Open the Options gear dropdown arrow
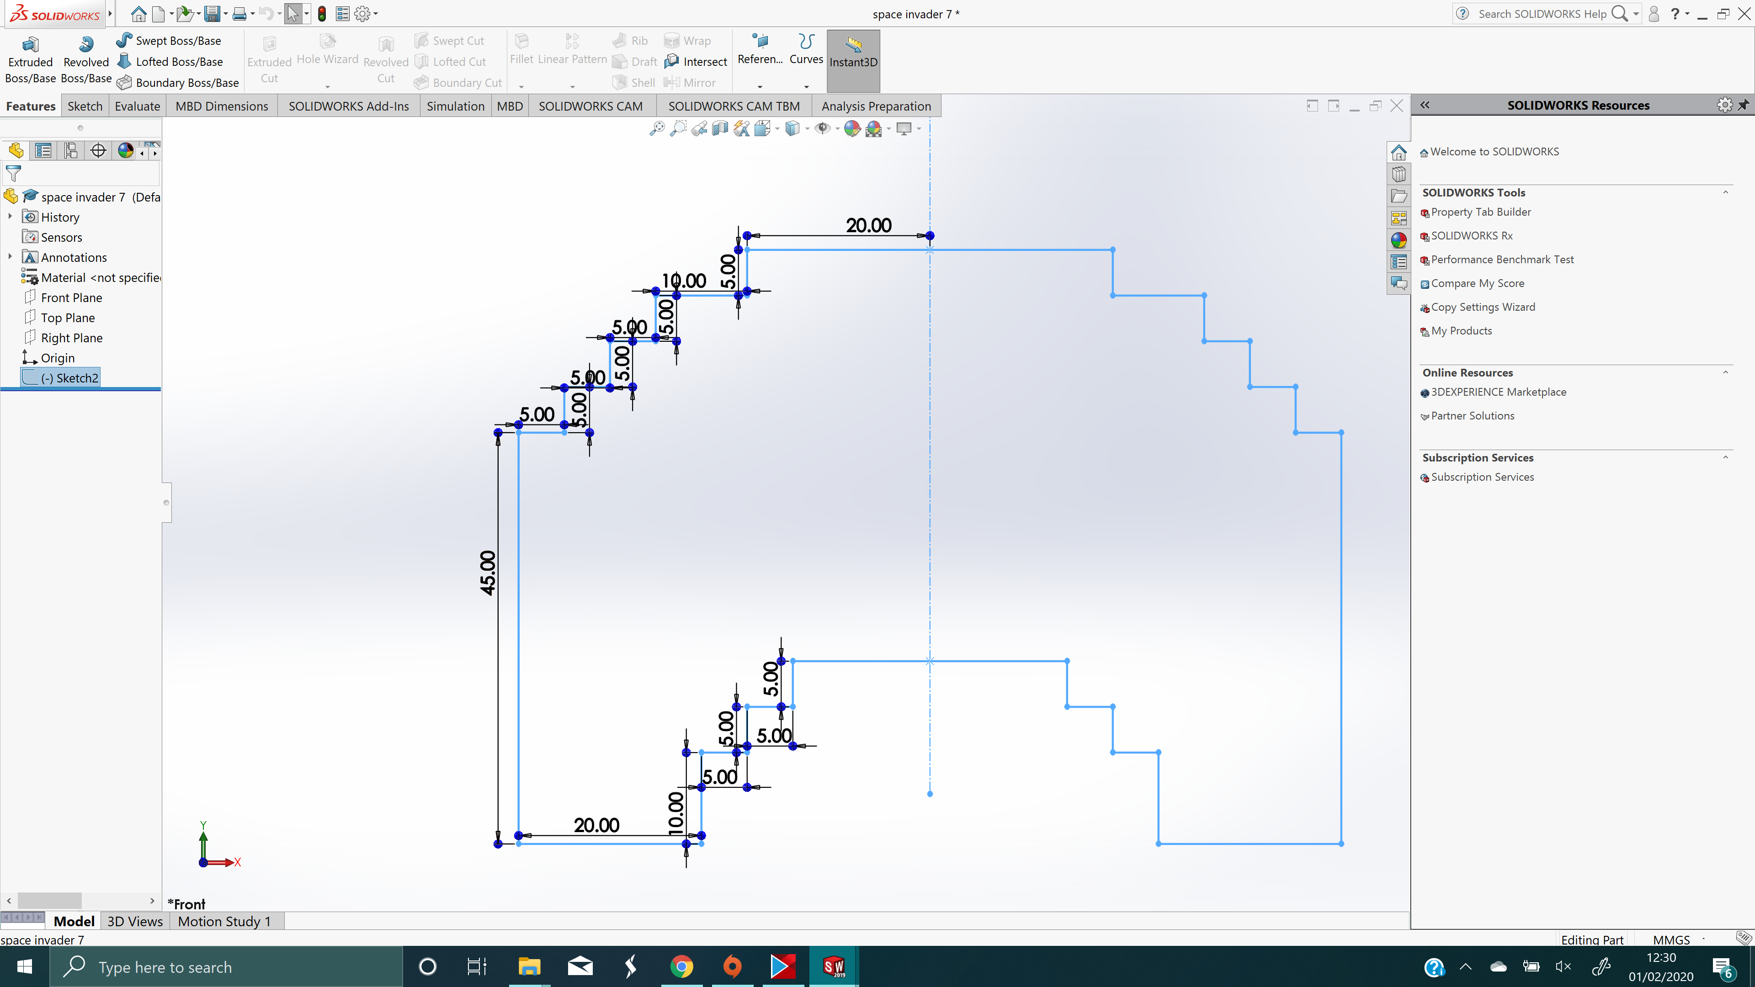Image resolution: width=1755 pixels, height=987 pixels. (375, 14)
